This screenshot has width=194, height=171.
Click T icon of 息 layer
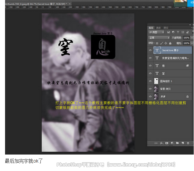pos(157,66)
